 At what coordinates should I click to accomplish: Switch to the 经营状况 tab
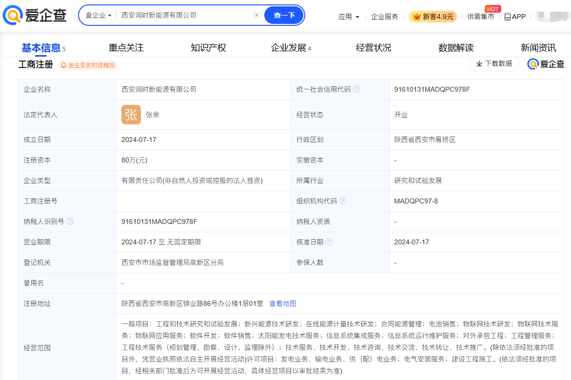[x=373, y=48]
